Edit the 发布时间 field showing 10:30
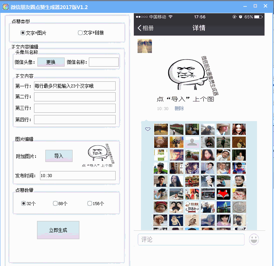 click(x=78, y=176)
